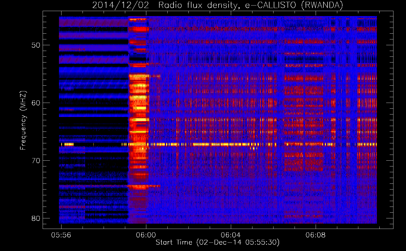This screenshot has height=251, width=406.
Task: Click the date 2014/12/02 in the title
Action: pos(121,5)
